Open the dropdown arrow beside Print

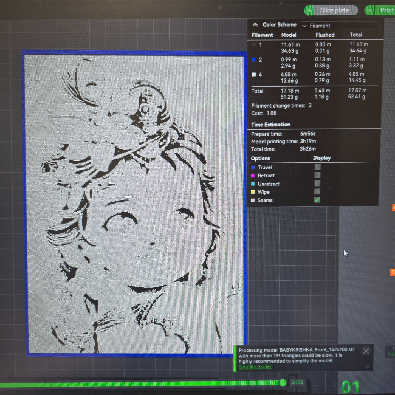[x=369, y=10]
